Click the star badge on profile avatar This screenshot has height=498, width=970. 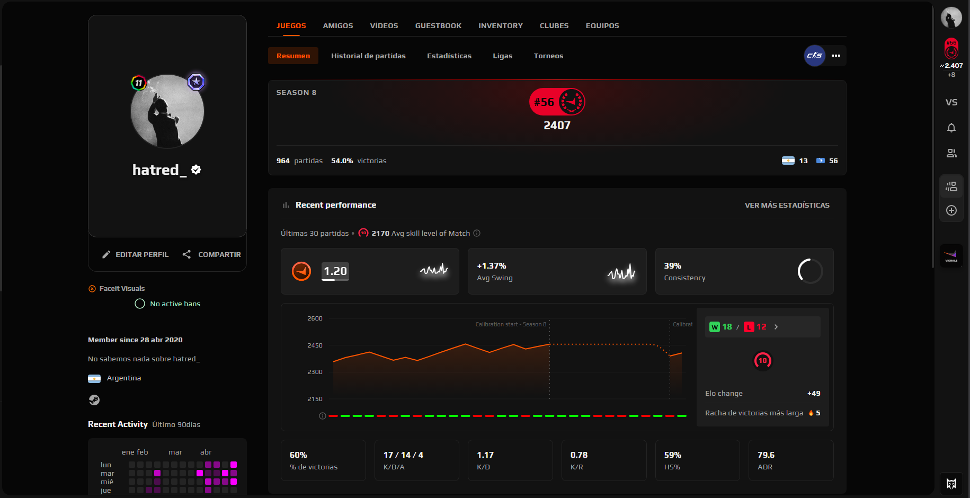(x=197, y=82)
